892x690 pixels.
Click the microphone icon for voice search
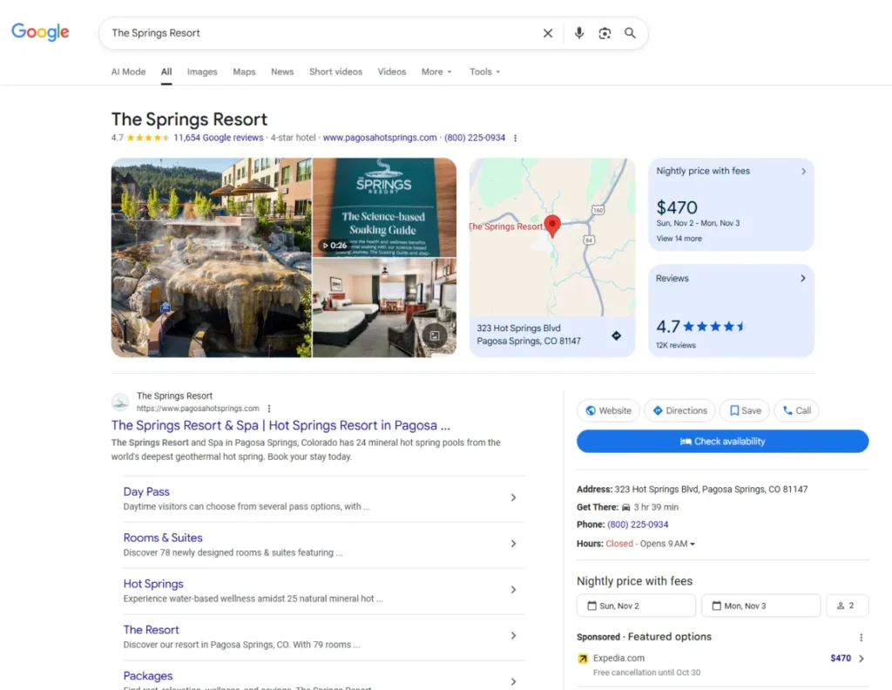(578, 33)
